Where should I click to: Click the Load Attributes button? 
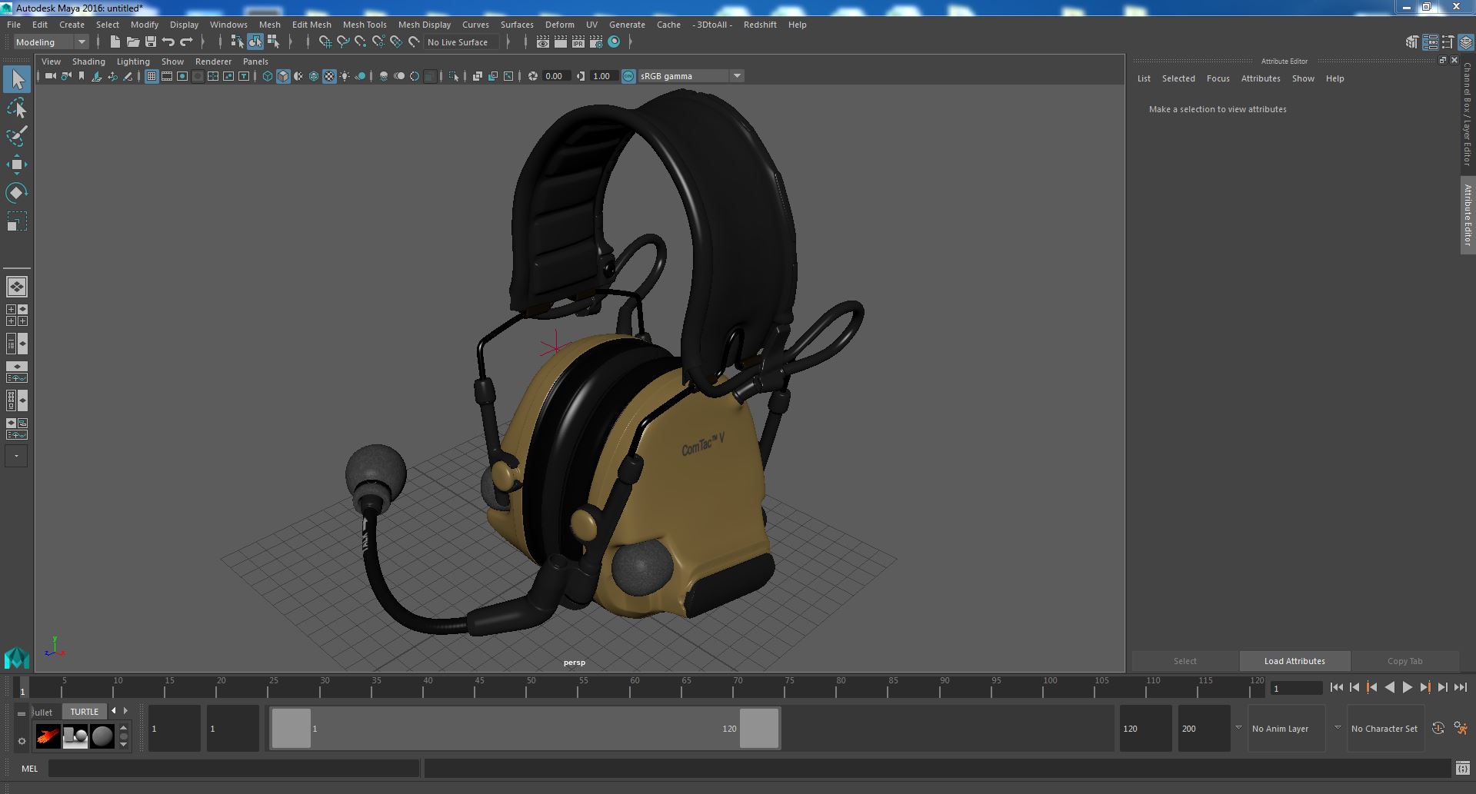point(1294,661)
